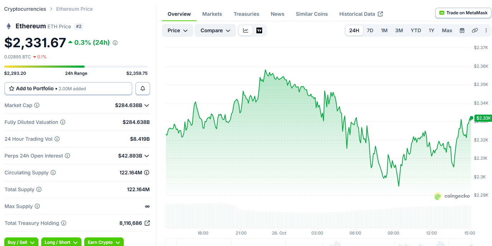Open the Fully Diluted Valuation info icon
Image resolution: width=492 pixels, height=246 pixels.
click(x=63, y=122)
